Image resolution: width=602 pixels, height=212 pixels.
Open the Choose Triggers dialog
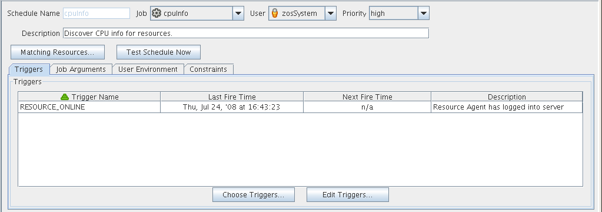(254, 195)
